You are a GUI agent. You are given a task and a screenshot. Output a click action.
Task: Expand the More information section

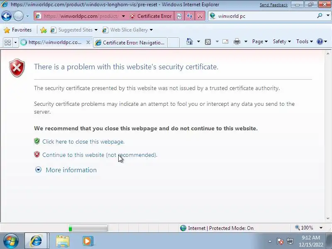click(38, 170)
